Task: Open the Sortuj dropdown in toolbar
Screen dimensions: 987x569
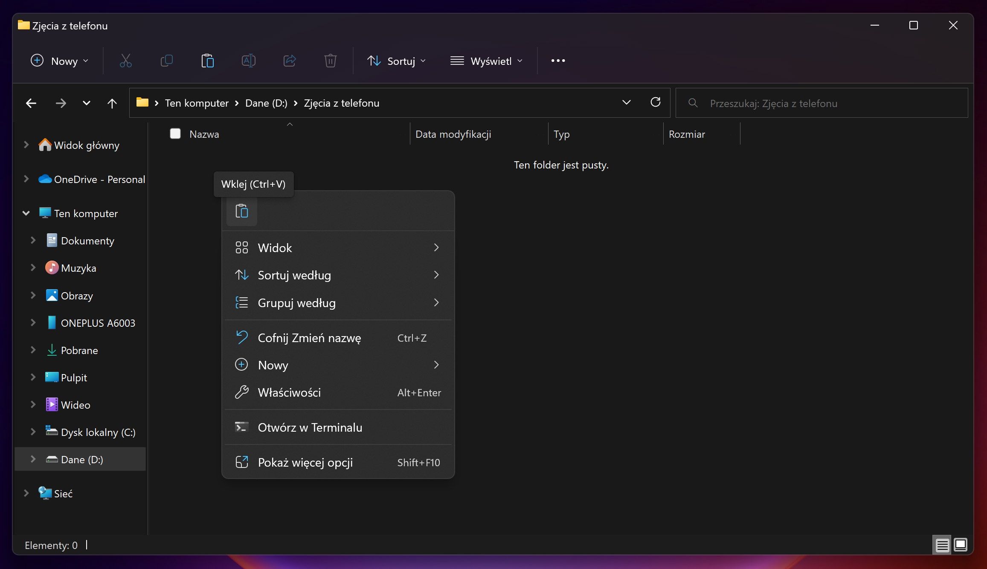Action: [397, 61]
